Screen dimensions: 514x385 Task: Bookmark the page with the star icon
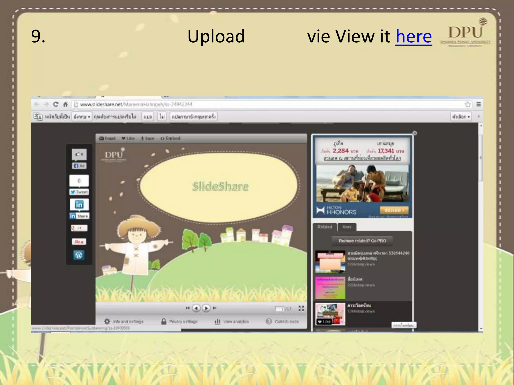point(467,104)
